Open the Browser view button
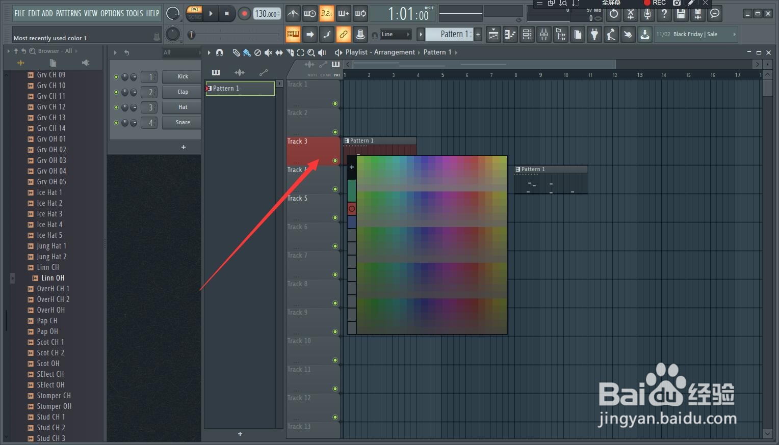This screenshot has width=779, height=445. [561, 35]
